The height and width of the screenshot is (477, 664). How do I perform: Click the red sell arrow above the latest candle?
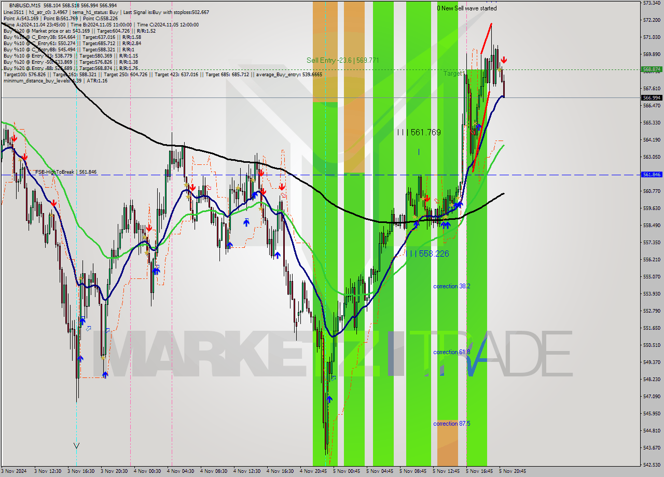[504, 60]
